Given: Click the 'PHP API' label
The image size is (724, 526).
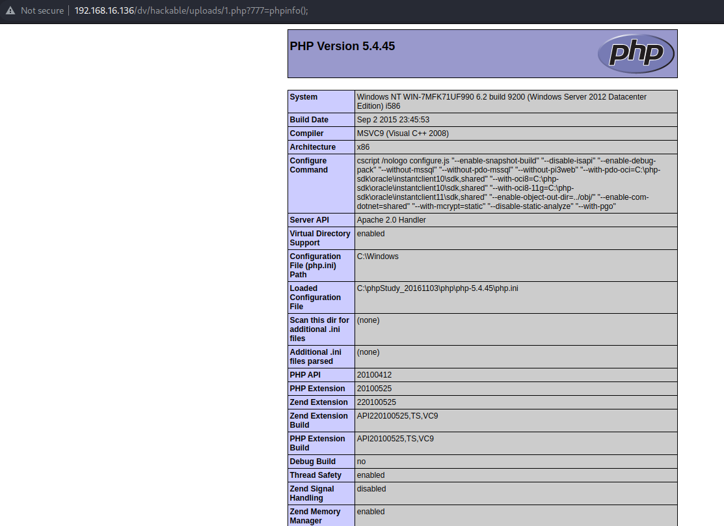Looking at the screenshot, I should tap(304, 375).
